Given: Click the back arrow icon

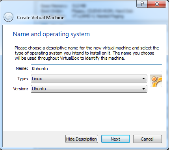Looking at the screenshot, I should [x=8, y=17].
